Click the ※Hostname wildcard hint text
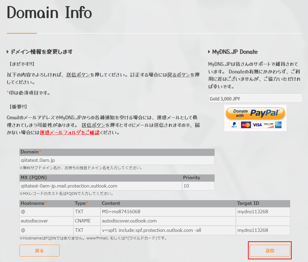Image resolution: width=308 pixels, height=262 pixels. (93, 238)
